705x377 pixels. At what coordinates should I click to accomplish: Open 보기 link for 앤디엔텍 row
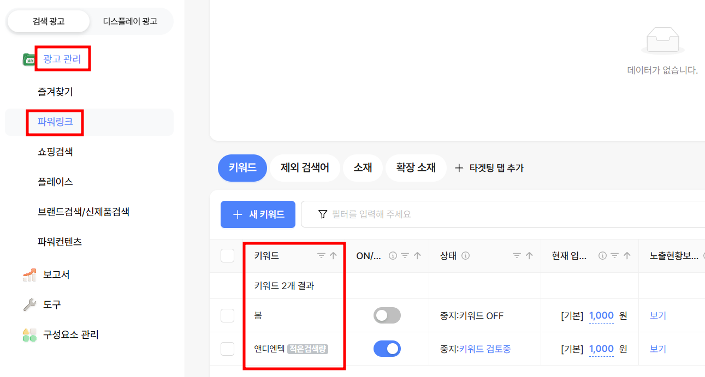point(658,349)
